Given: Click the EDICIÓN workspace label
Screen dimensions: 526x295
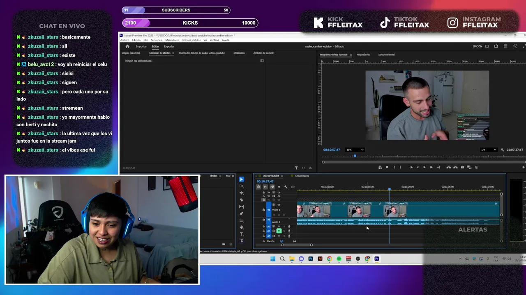Looking at the screenshot, I should coord(477,46).
